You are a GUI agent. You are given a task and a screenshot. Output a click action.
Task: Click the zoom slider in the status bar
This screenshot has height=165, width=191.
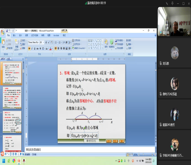[144, 154]
